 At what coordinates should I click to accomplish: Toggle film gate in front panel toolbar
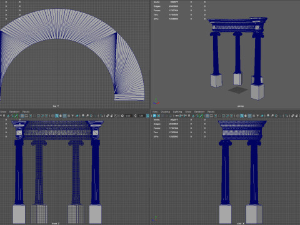click(26, 116)
